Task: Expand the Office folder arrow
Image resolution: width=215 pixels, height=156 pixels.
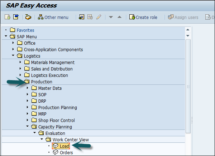Action: (13, 43)
